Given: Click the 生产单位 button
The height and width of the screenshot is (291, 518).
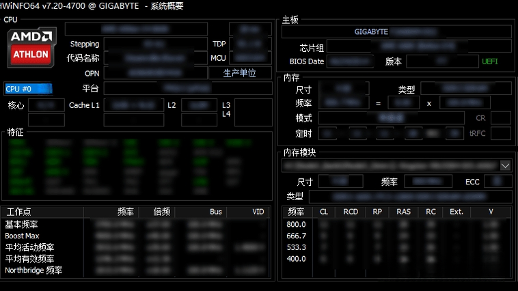Looking at the screenshot, I should pyautogui.click(x=240, y=73).
